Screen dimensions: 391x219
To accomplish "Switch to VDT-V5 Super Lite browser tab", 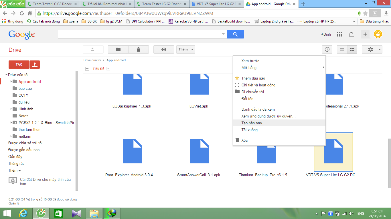I will [216, 4].
